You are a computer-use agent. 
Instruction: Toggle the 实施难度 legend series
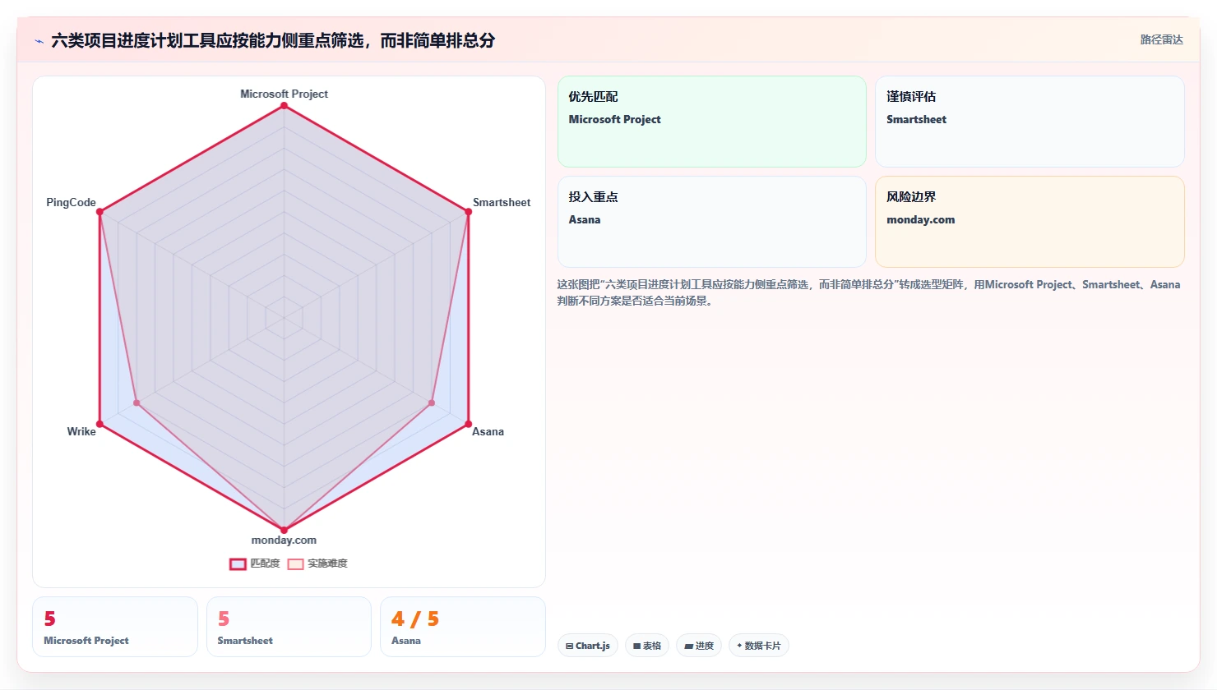(x=317, y=563)
